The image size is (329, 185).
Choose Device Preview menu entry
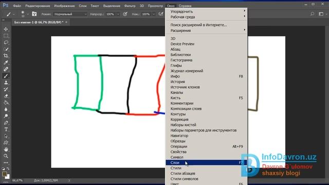(x=207, y=44)
